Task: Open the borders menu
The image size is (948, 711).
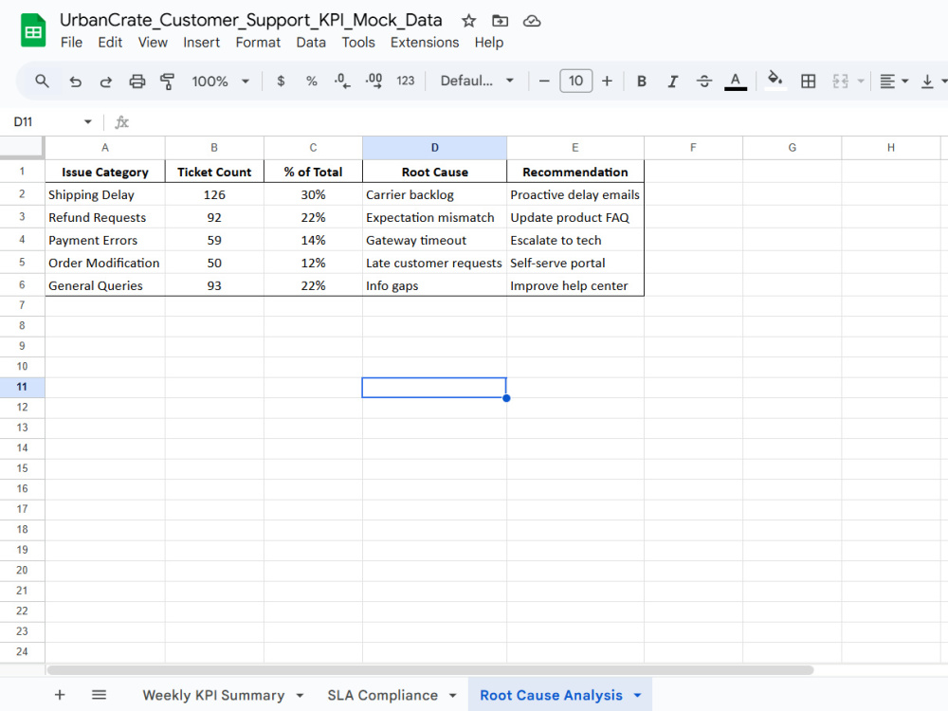Action: pos(808,81)
